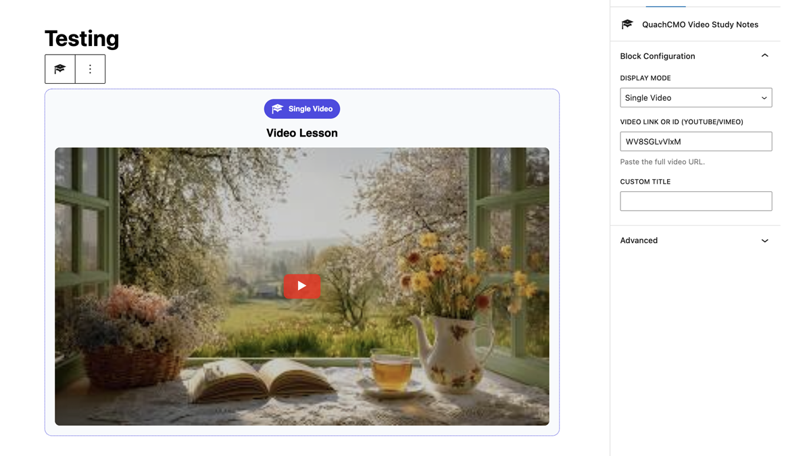Click the graduation cap inside the Single Video badge

pyautogui.click(x=278, y=109)
